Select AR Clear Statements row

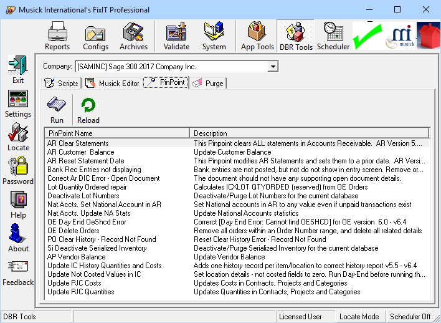point(237,143)
